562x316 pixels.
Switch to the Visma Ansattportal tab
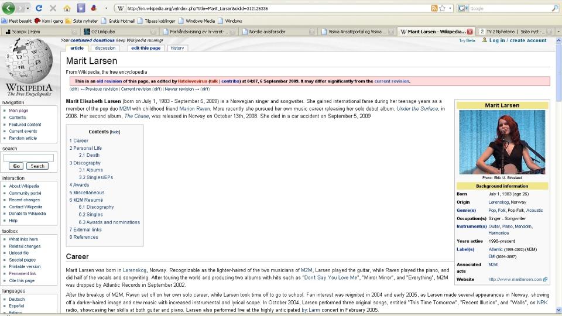(x=357, y=32)
